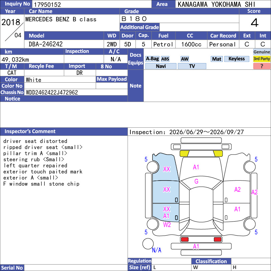The width and height of the screenshot is (271, 271).
Task: Click car name MERCEDES BENZ B class
Action: 61,19
